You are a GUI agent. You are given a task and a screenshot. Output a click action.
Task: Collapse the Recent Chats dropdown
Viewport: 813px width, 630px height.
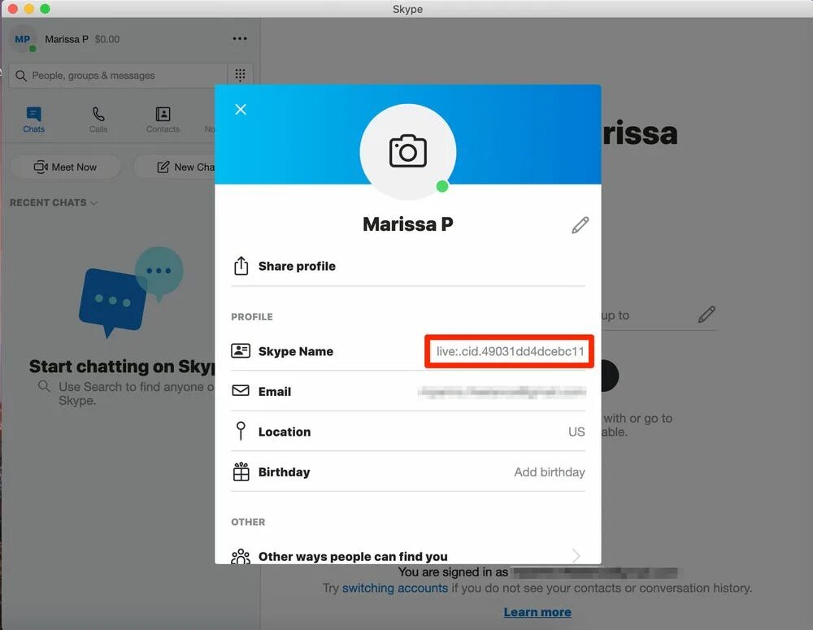(54, 202)
